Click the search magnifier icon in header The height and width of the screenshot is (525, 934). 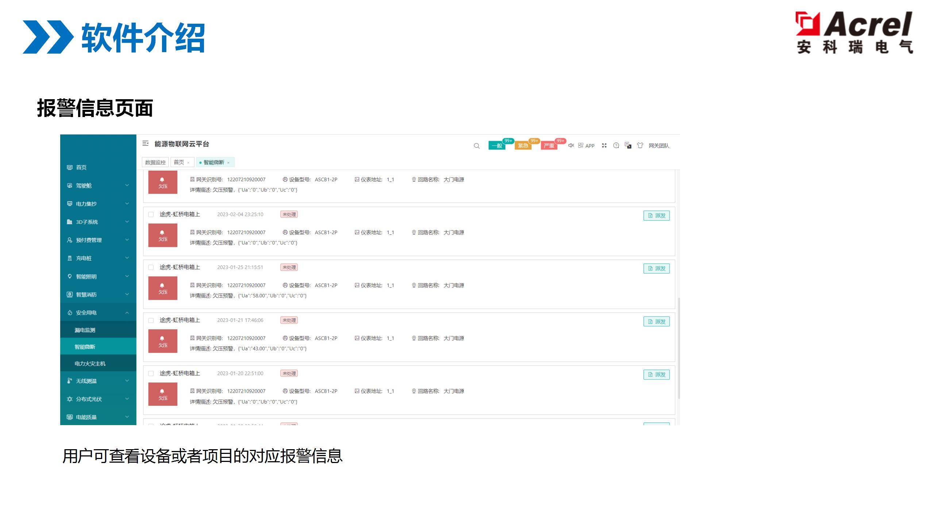pos(476,146)
